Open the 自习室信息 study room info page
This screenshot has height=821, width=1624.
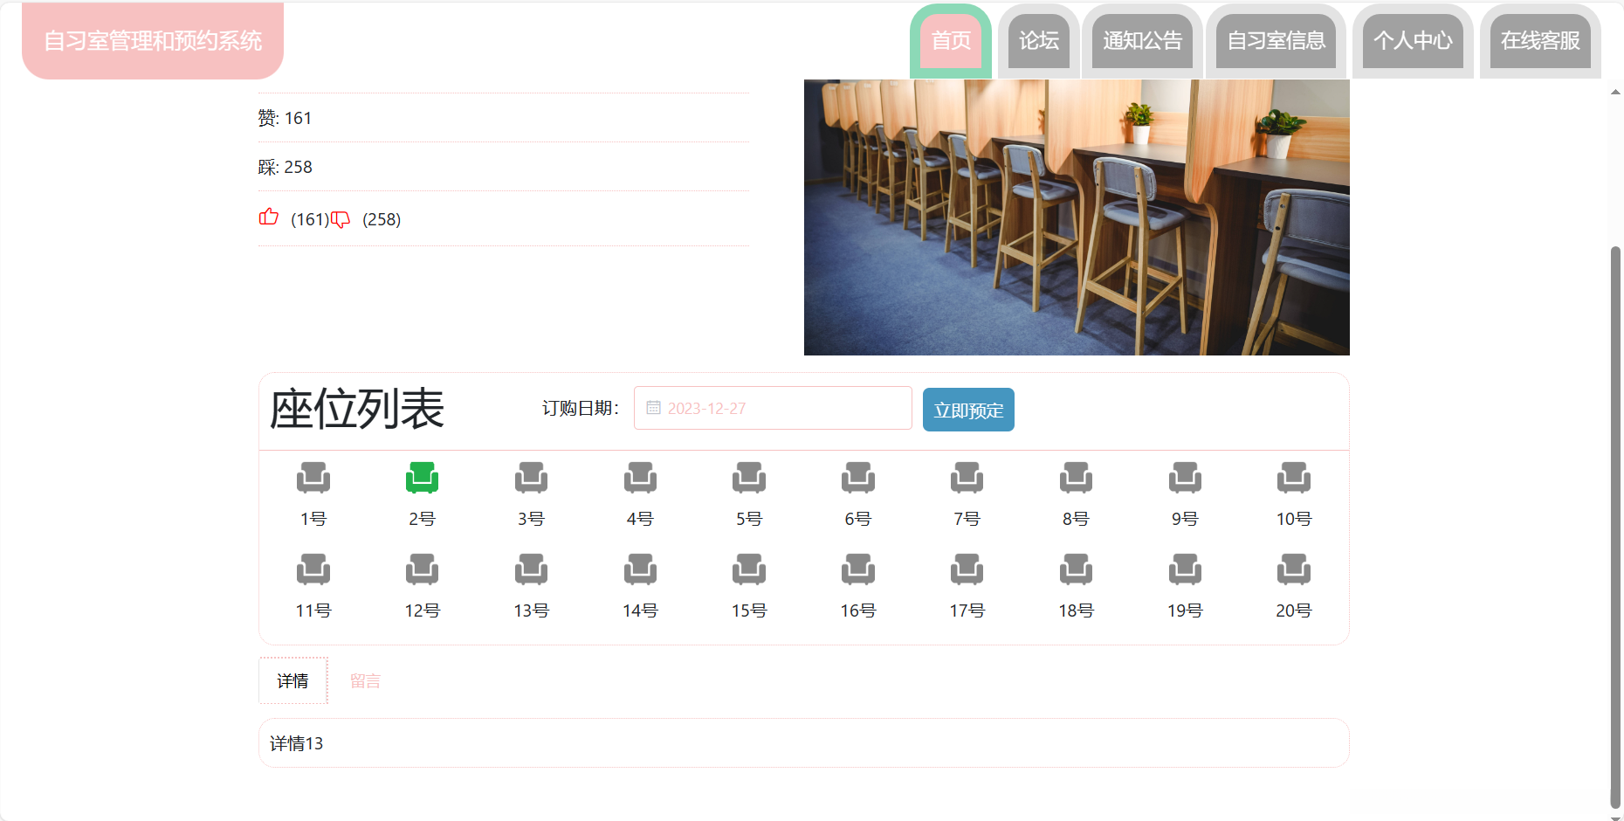[1276, 40]
